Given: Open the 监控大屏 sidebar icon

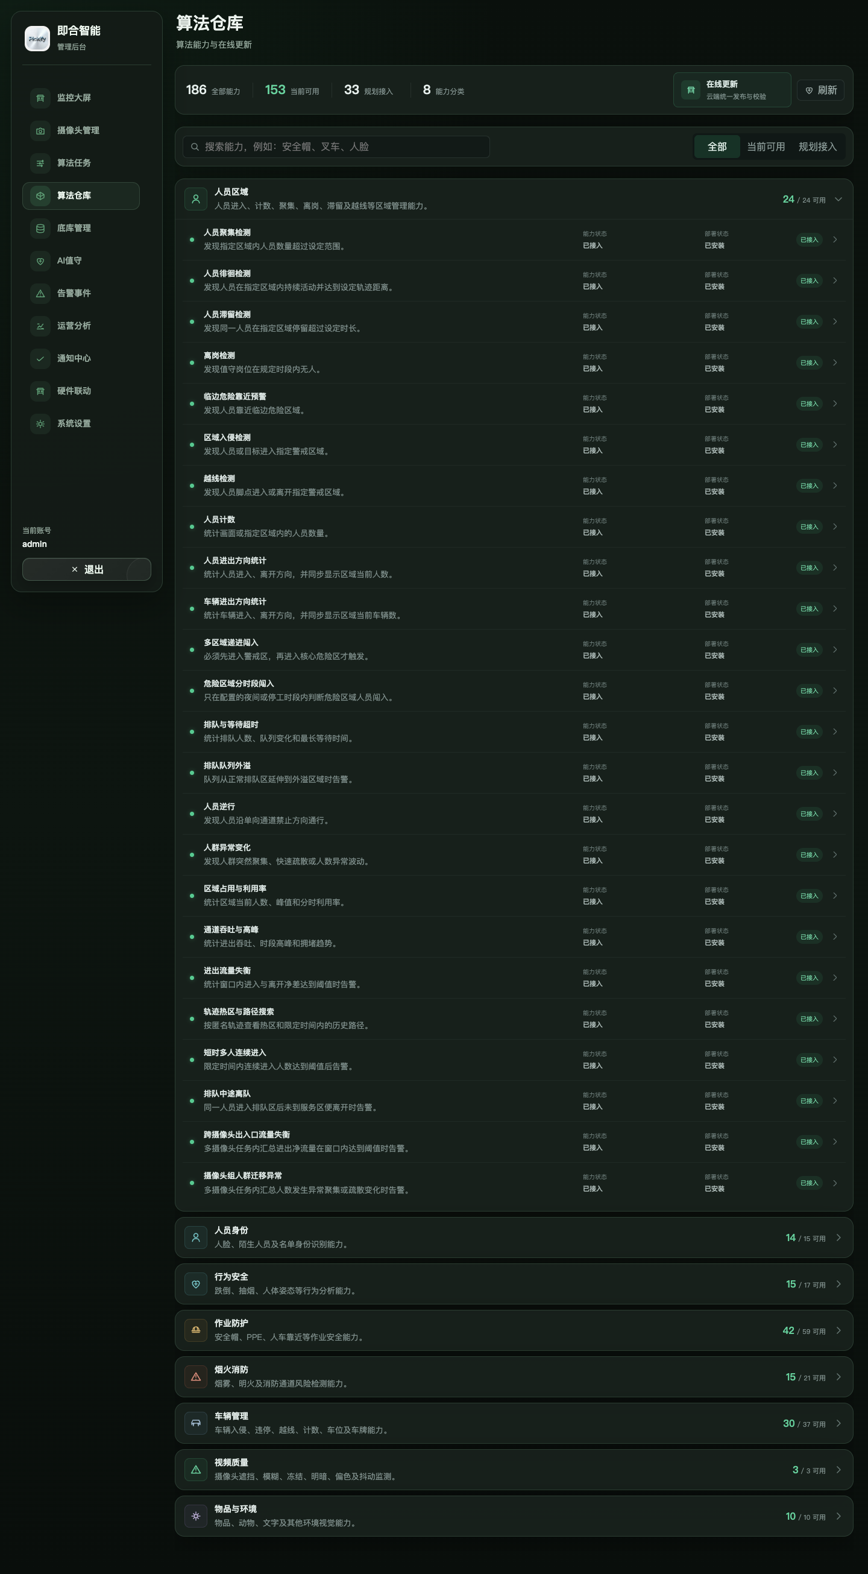Looking at the screenshot, I should pyautogui.click(x=40, y=98).
